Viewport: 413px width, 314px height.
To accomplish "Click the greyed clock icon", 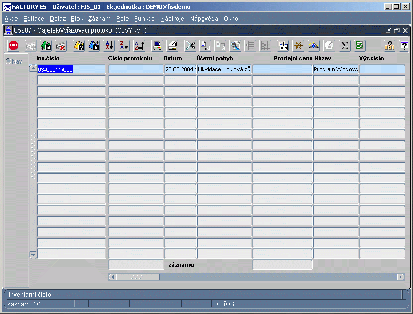I will tap(329, 45).
